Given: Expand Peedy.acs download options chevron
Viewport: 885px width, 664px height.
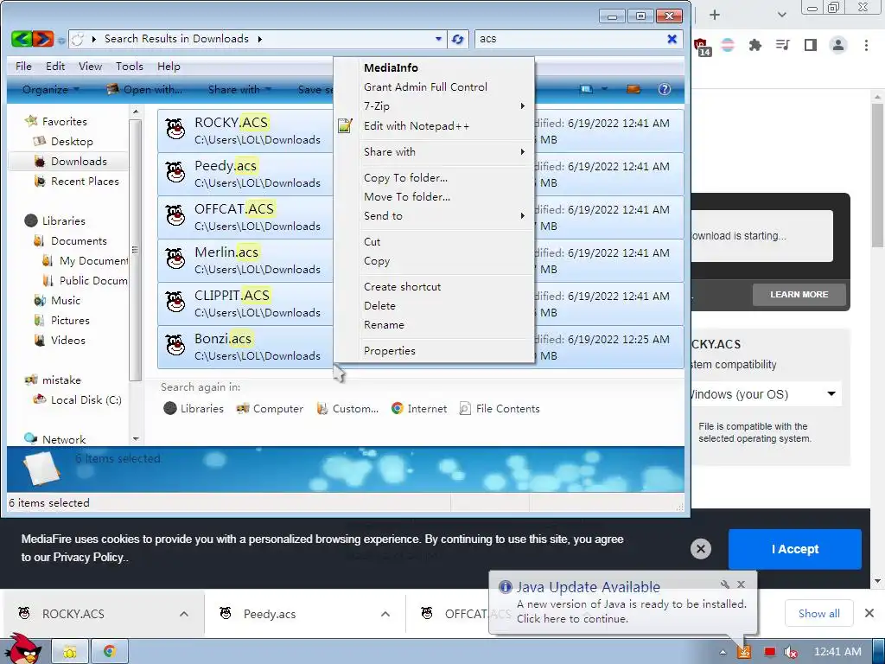Looking at the screenshot, I should pyautogui.click(x=385, y=614).
